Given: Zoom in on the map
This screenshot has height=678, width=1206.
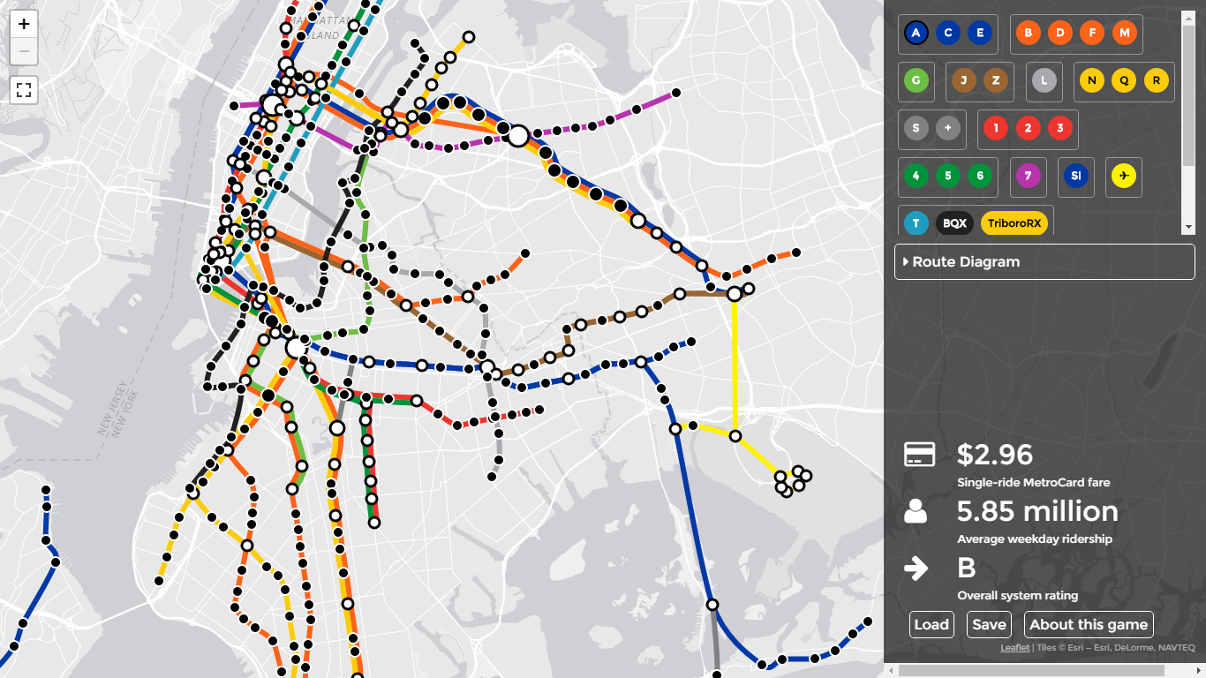Looking at the screenshot, I should (x=24, y=24).
